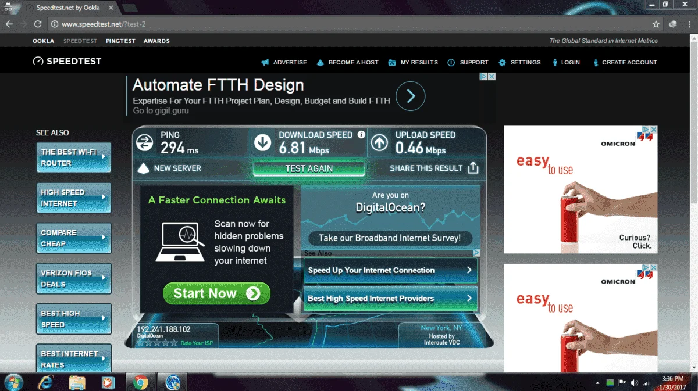
Task: Open the MY RESULTS menu link
Action: pyautogui.click(x=419, y=62)
